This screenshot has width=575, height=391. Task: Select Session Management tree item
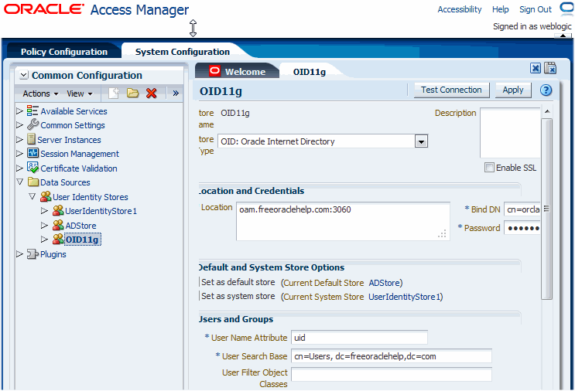pos(80,154)
